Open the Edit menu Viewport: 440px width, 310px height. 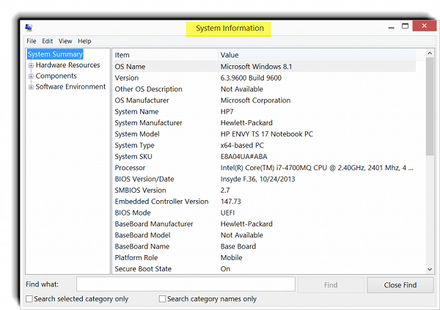pyautogui.click(x=47, y=41)
